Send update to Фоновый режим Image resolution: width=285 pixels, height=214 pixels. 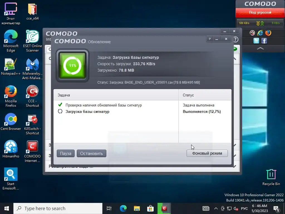tap(207, 153)
